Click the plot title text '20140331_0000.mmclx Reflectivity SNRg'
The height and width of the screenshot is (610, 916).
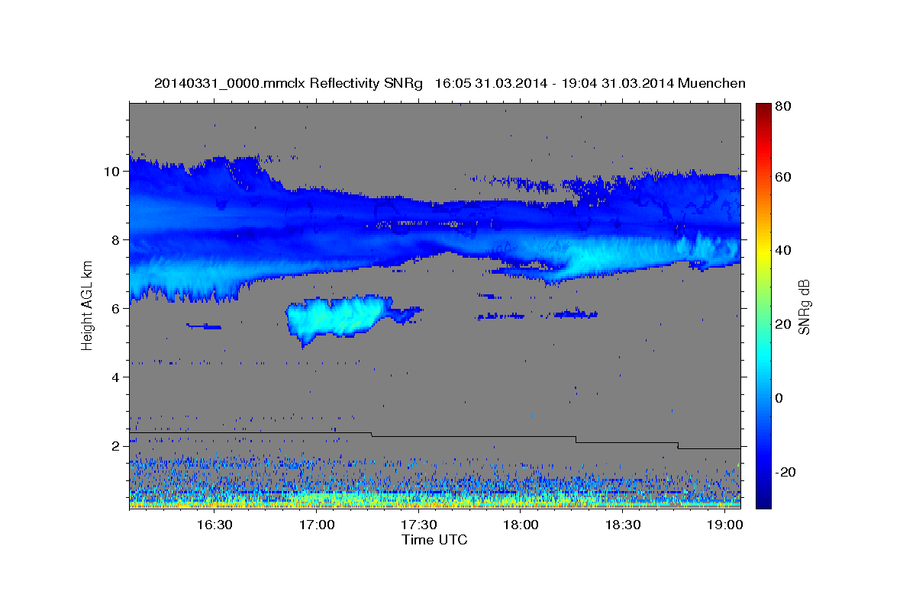[288, 83]
